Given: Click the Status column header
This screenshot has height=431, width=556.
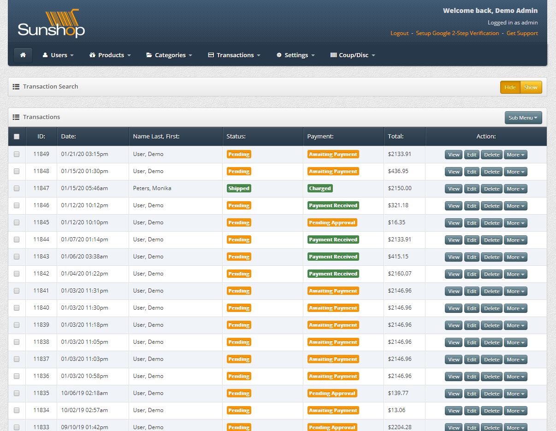Looking at the screenshot, I should (236, 137).
